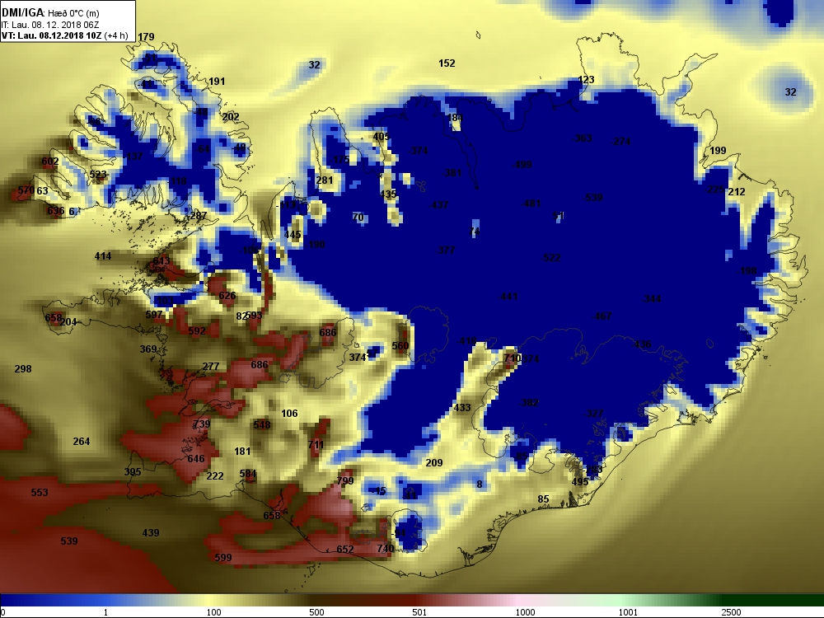Choose the map value 435
824x618 pixels.
click(388, 194)
